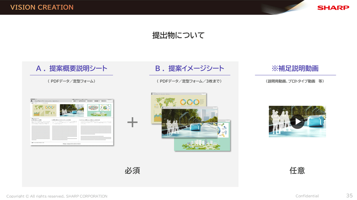Click the URL text at sheet A's bottom

coord(72,144)
